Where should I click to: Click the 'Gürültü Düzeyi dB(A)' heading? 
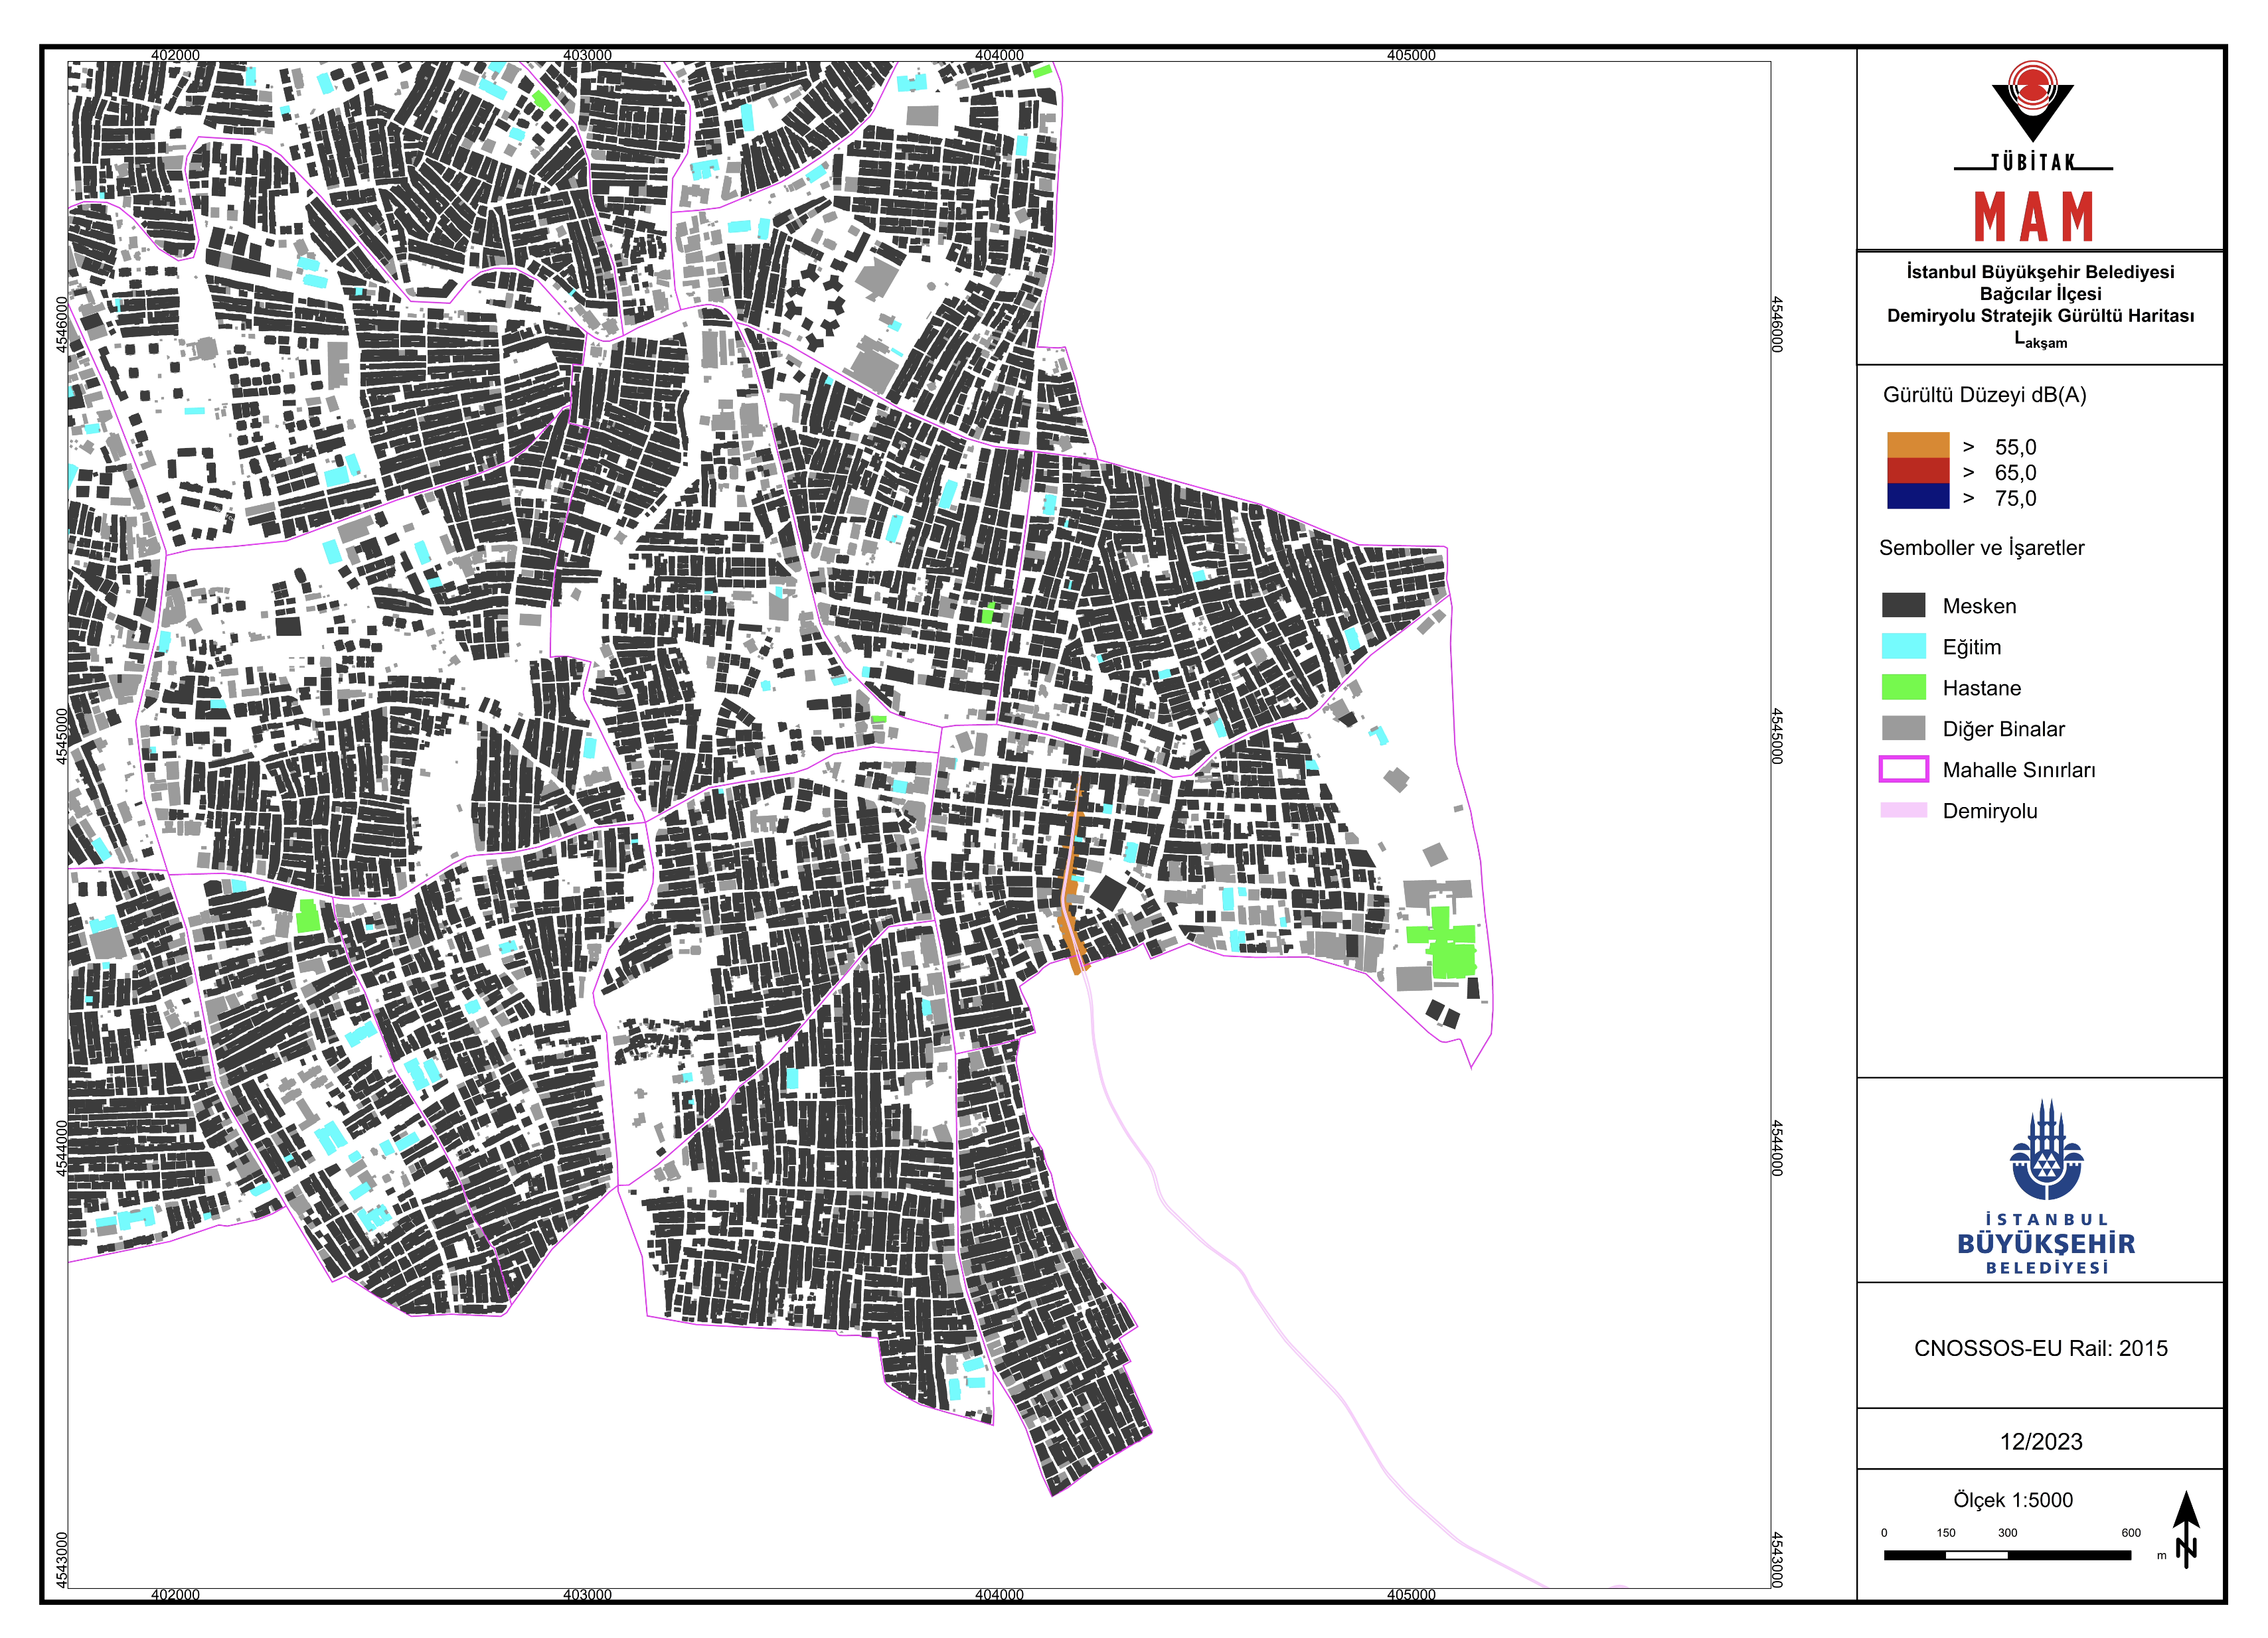click(x=1985, y=395)
